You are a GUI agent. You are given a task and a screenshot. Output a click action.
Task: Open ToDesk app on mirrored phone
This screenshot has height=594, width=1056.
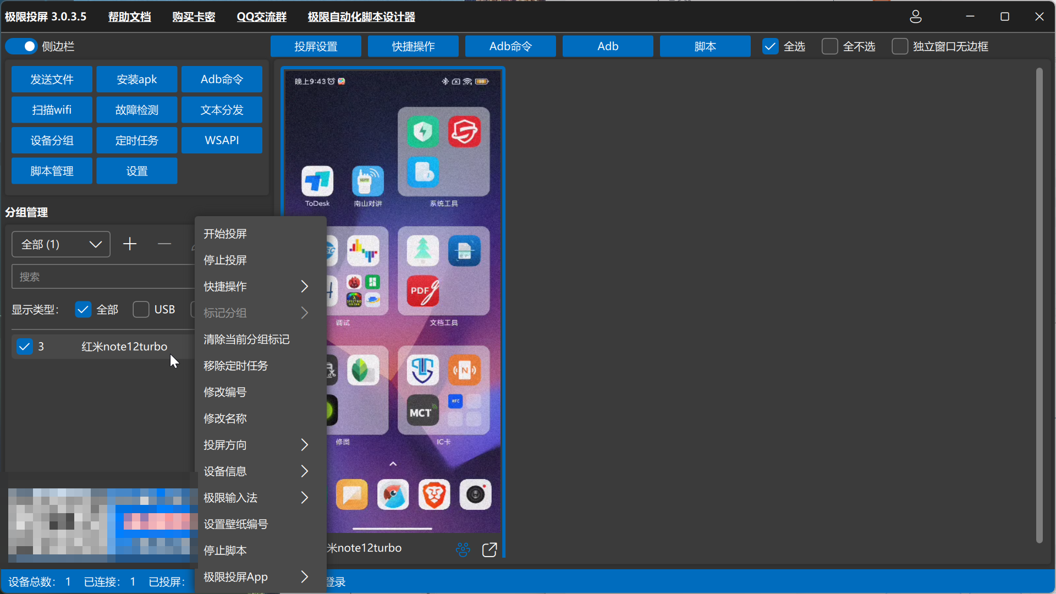[x=317, y=182]
